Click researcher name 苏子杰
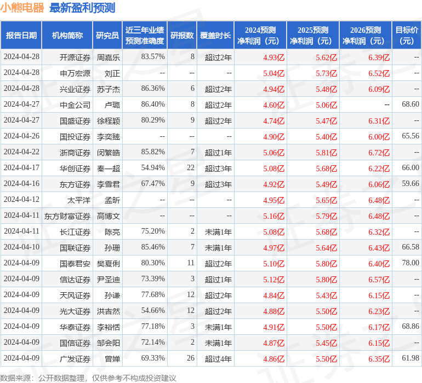Screen dimensions: 422x383 pyautogui.click(x=108, y=89)
